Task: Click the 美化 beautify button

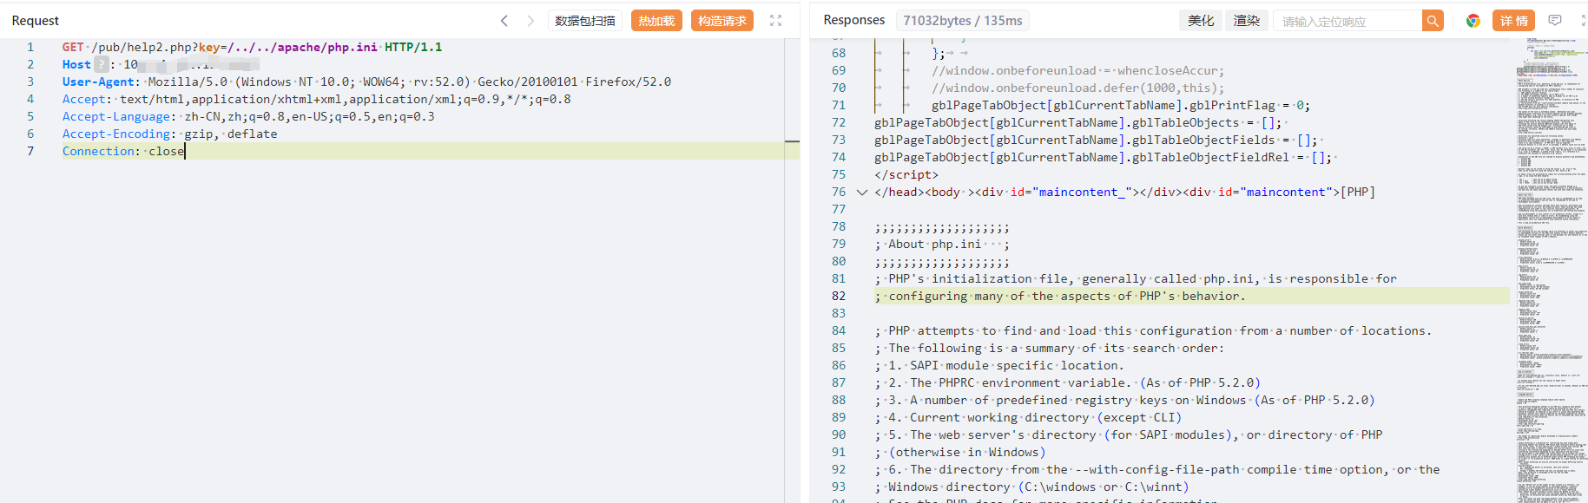Action: tap(1201, 21)
